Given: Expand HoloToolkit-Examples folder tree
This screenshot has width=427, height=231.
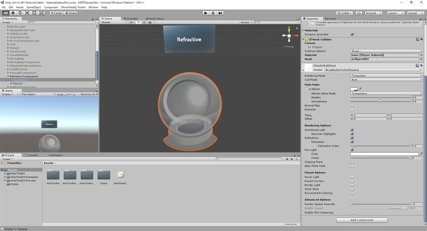Looking at the screenshot, I should tap(5, 177).
